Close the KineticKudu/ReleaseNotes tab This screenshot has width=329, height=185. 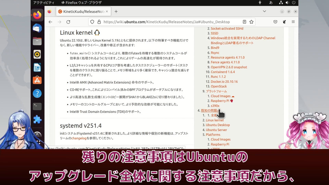107,12
